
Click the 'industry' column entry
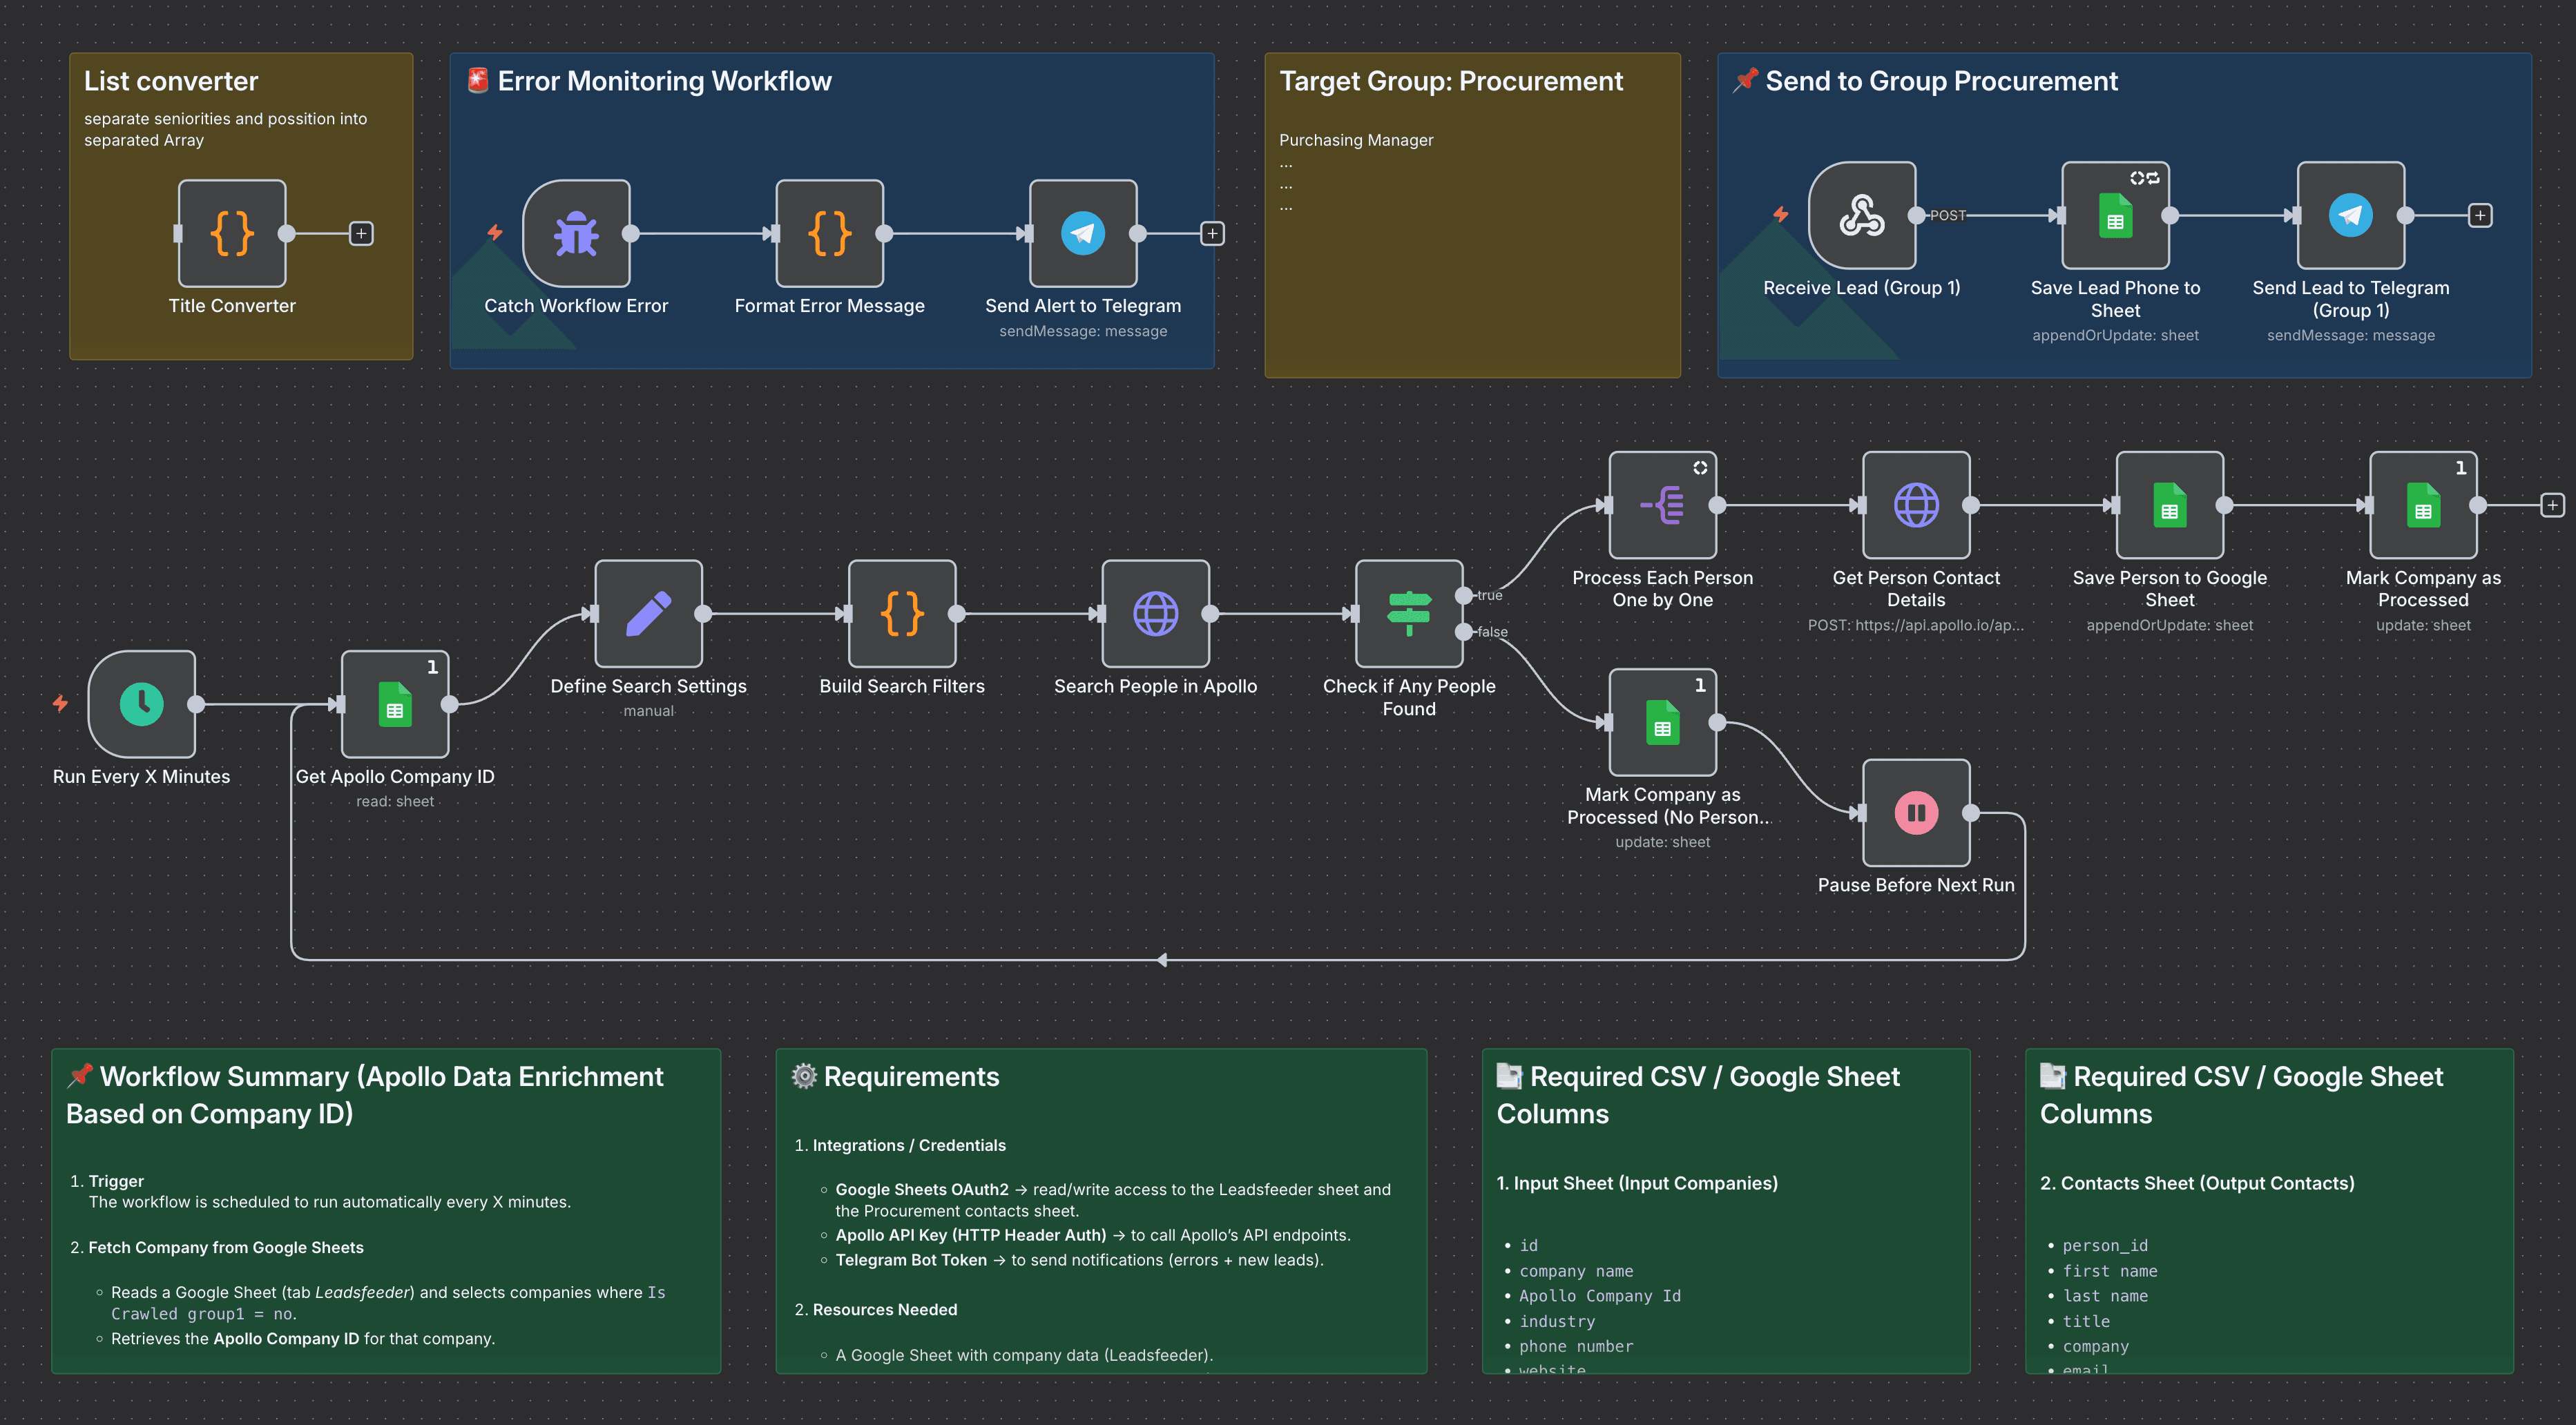[1557, 1322]
